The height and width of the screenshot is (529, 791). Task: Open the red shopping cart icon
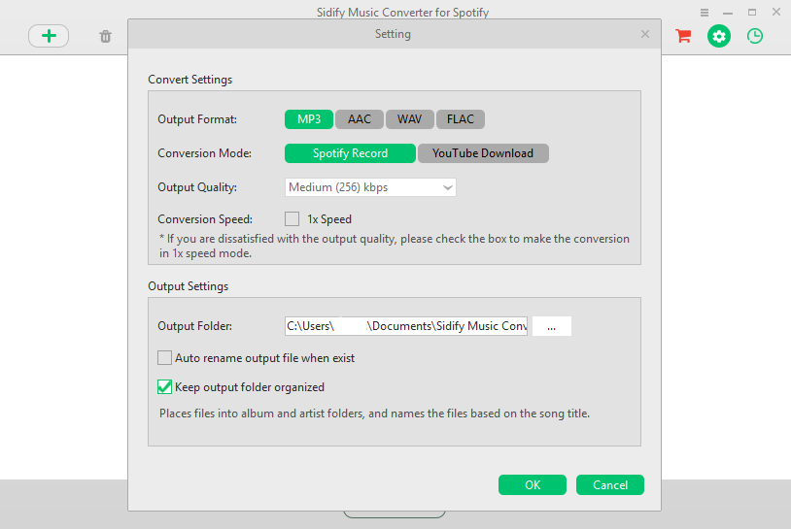(683, 36)
